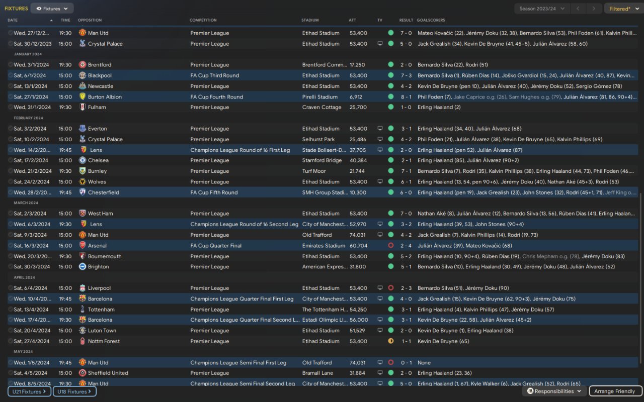Click the orange draw indicator on Nottm Forest row

pos(391,341)
